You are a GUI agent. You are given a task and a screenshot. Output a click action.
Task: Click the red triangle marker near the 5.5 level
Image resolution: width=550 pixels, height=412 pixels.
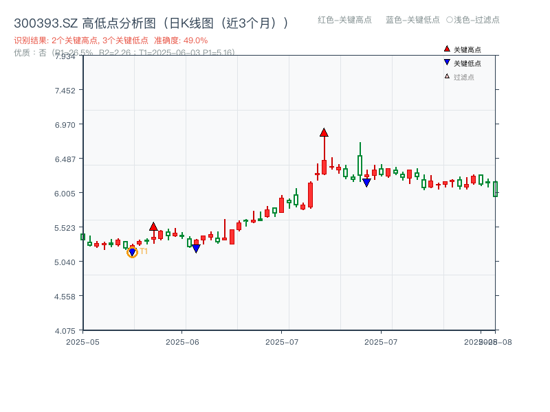pos(154,225)
